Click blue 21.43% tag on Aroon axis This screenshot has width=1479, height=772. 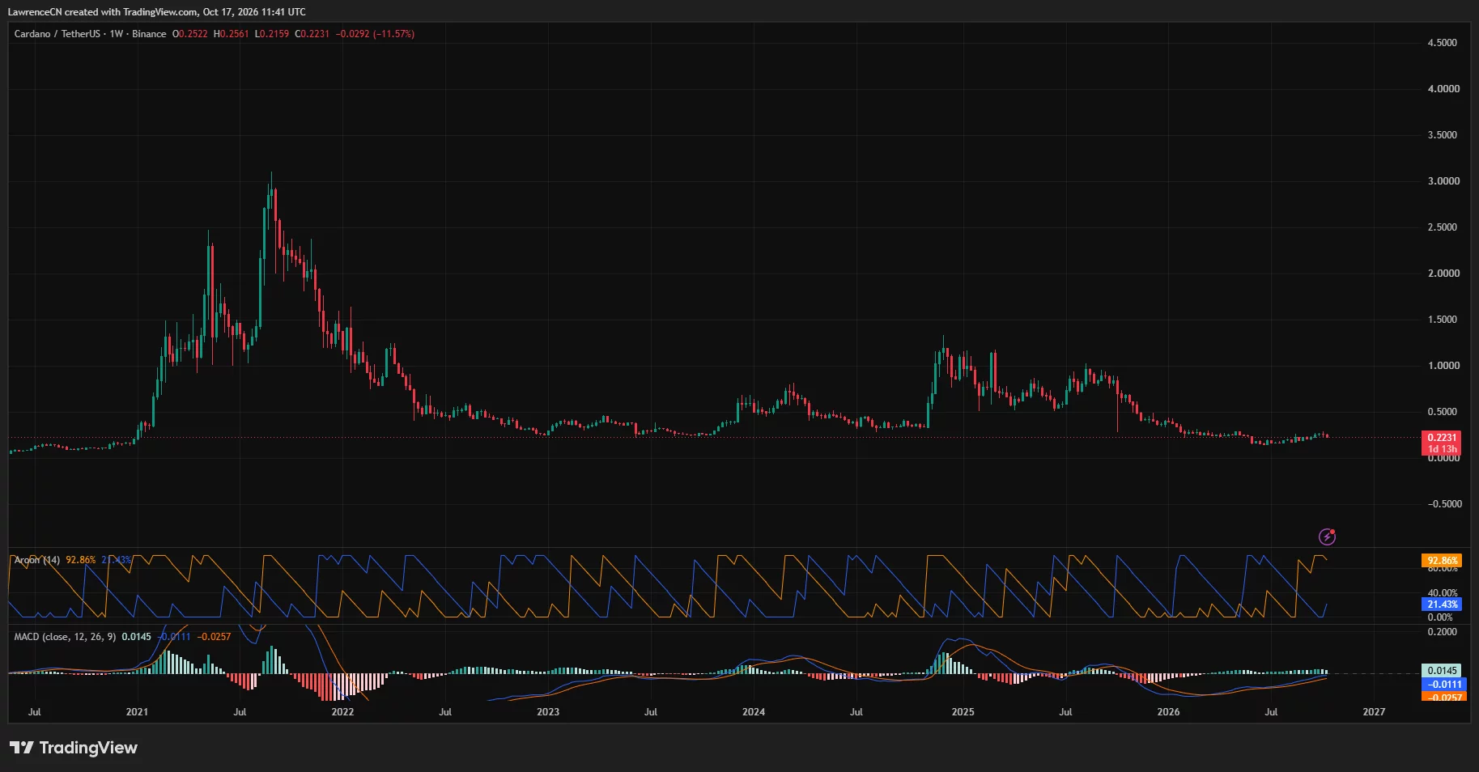click(1442, 604)
